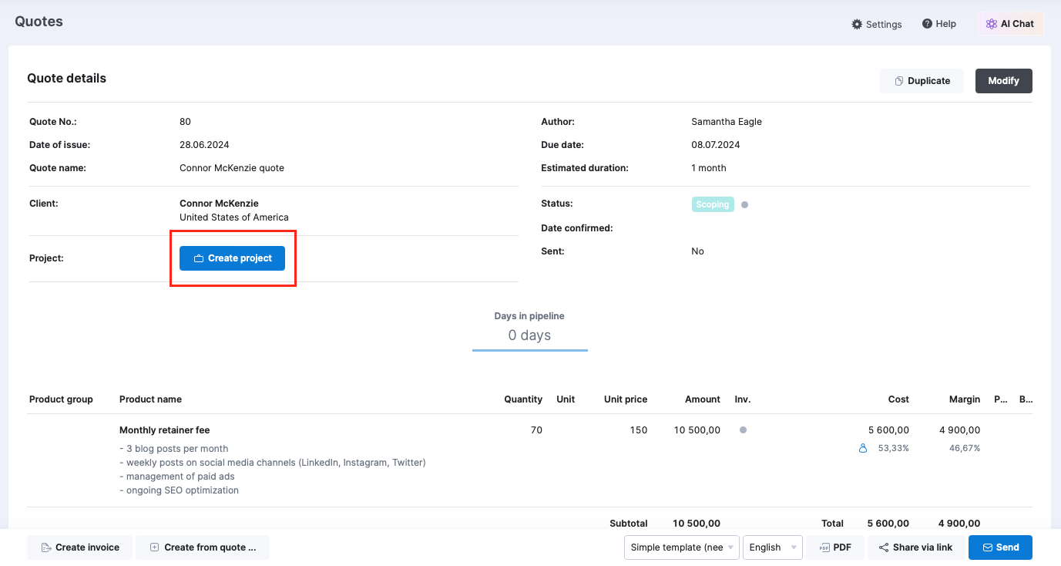Viewport: 1061px width, 566px height.
Task: Click person icon beside 53,33% cost
Action: pyautogui.click(x=863, y=448)
